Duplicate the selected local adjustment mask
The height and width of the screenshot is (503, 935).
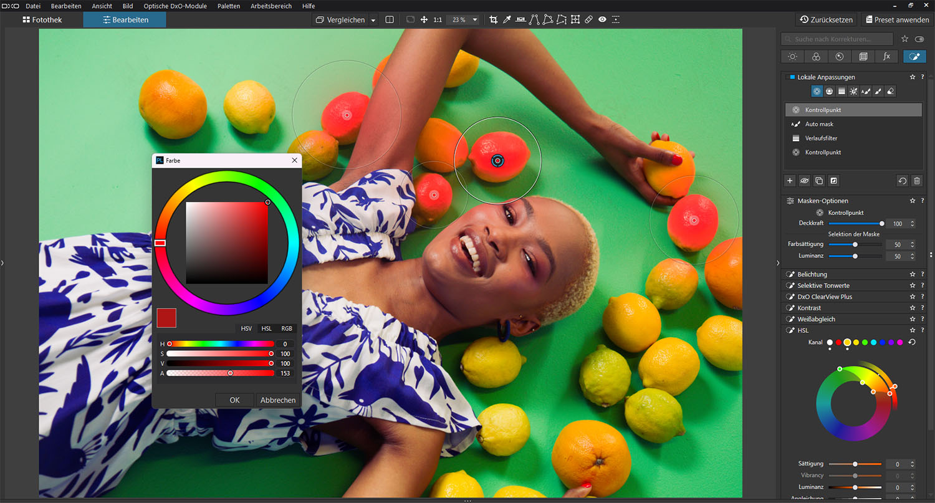pyautogui.click(x=819, y=181)
